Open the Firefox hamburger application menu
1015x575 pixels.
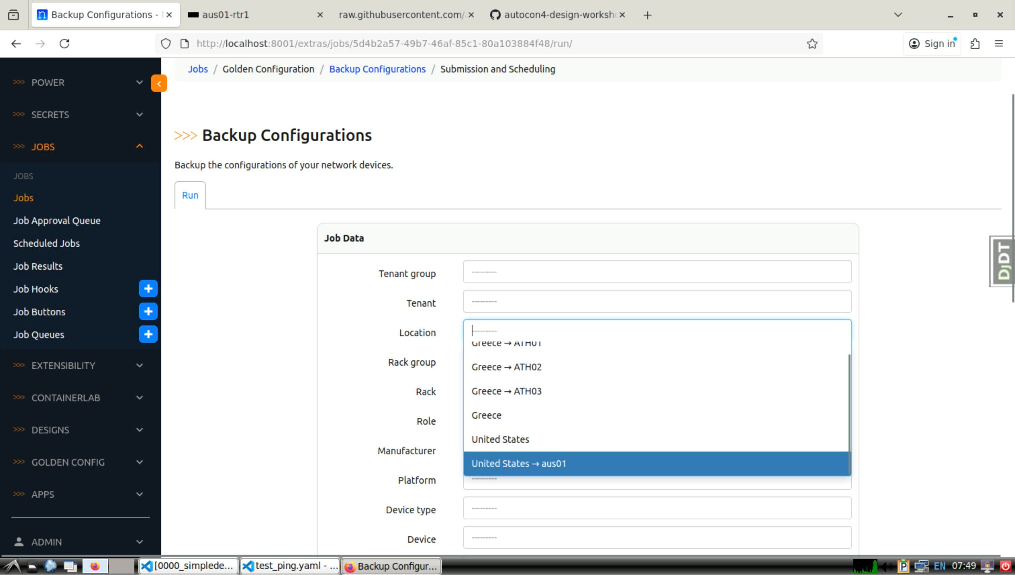click(x=999, y=43)
